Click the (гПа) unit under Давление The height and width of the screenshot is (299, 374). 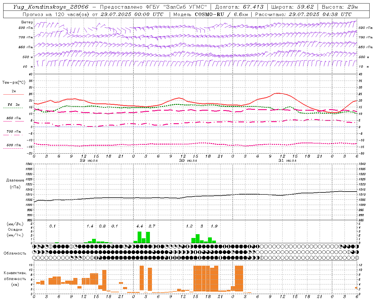15,187
